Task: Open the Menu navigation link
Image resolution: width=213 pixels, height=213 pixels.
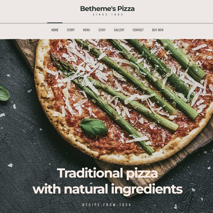Action: click(86, 30)
